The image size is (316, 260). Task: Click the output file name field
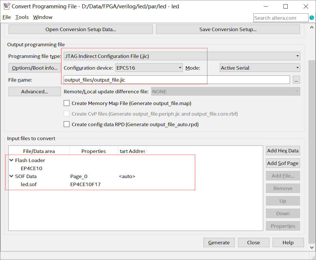pyautogui.click(x=177, y=80)
